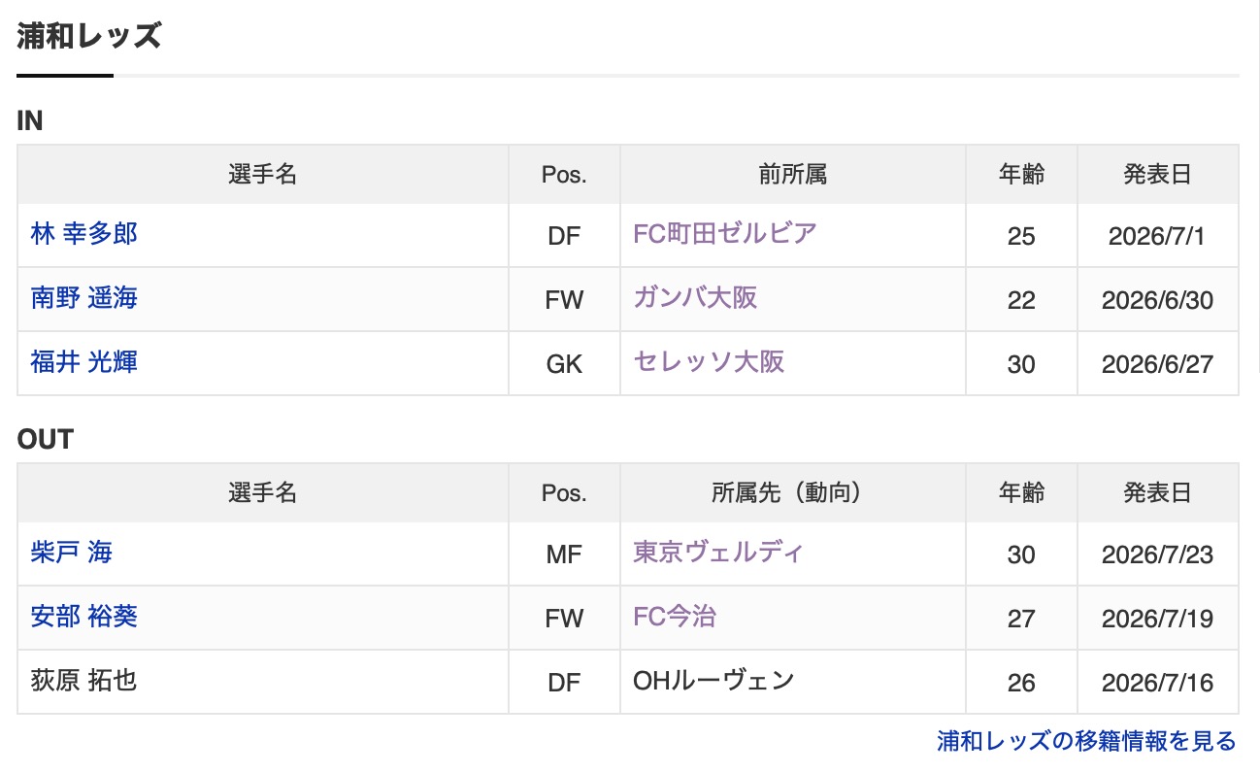The image size is (1260, 773).
Task: Open player link 柴戸 海
Action: coord(72,553)
